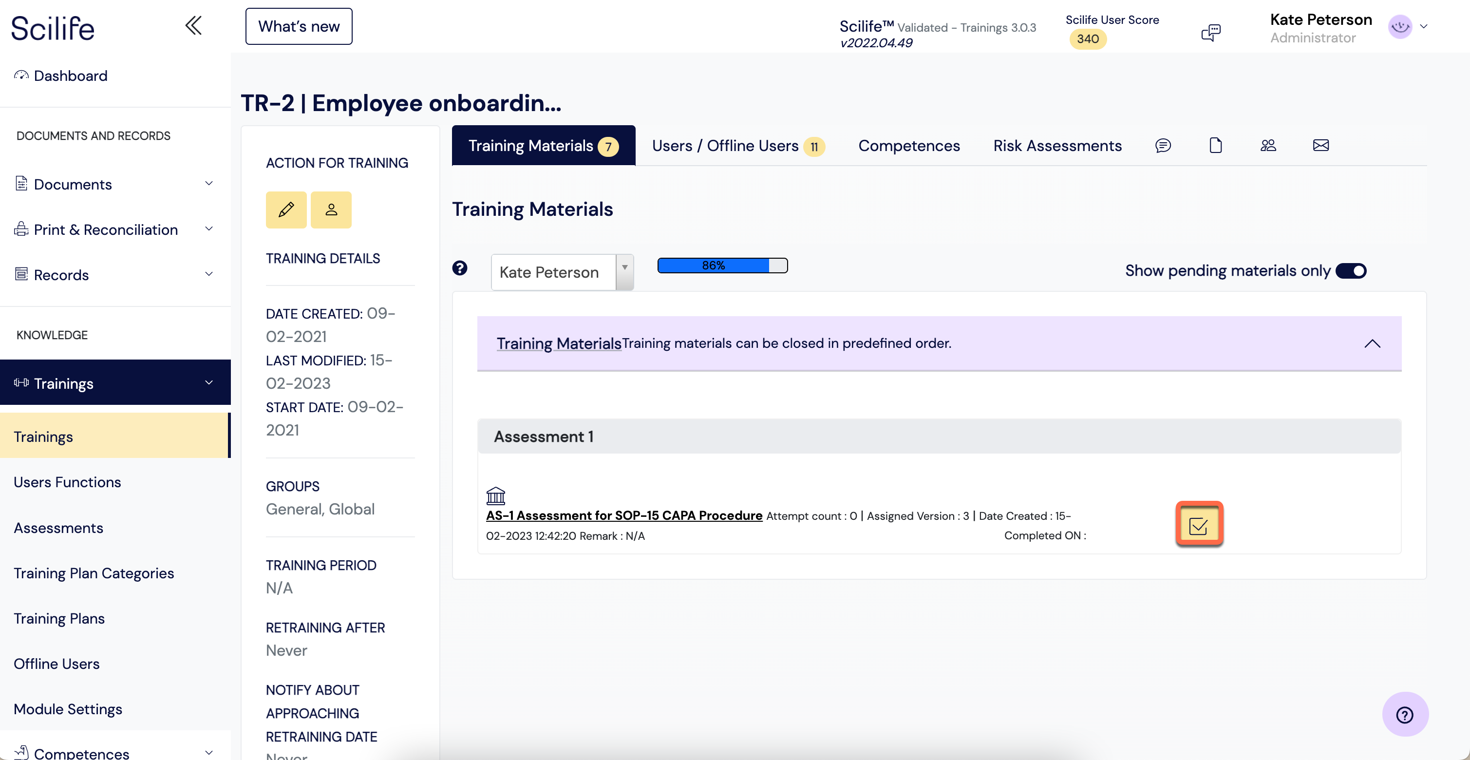1470x760 pixels.
Task: Click the Assessment 1 section header
Action: coord(939,437)
